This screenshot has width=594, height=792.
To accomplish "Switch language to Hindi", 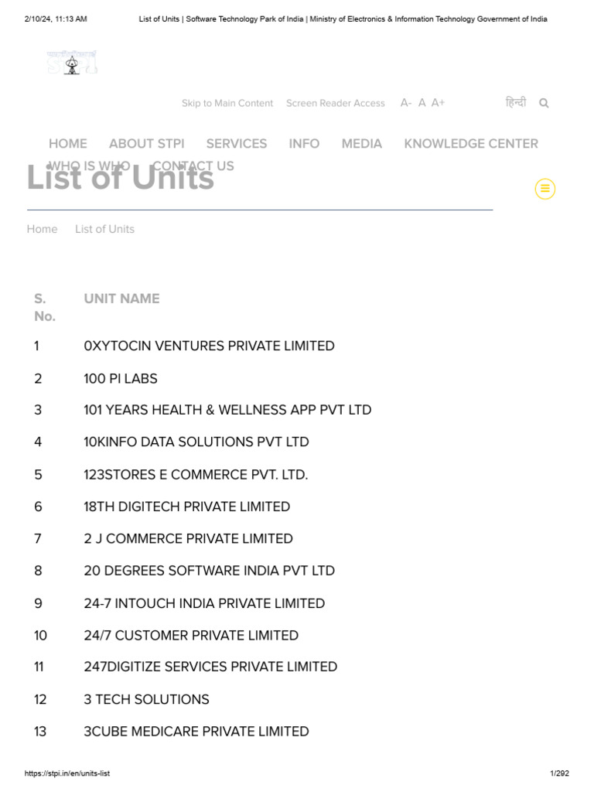I will pyautogui.click(x=516, y=102).
